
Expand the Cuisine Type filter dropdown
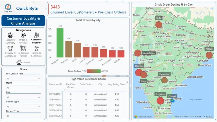(23, 107)
